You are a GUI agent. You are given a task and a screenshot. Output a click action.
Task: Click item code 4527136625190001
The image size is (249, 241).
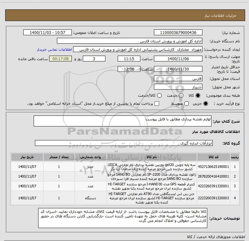coord(213,167)
